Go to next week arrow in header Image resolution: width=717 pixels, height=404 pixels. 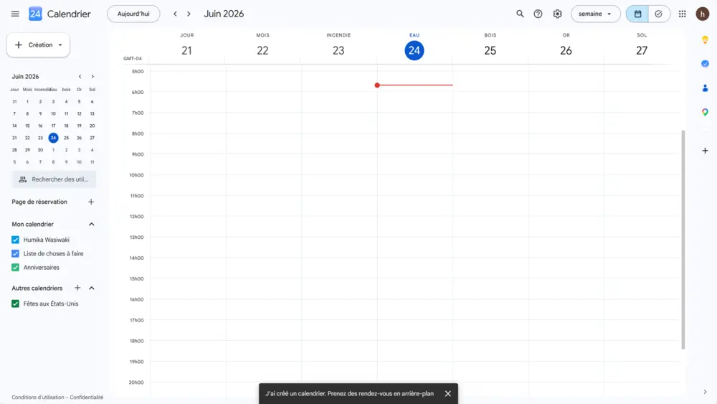189,14
